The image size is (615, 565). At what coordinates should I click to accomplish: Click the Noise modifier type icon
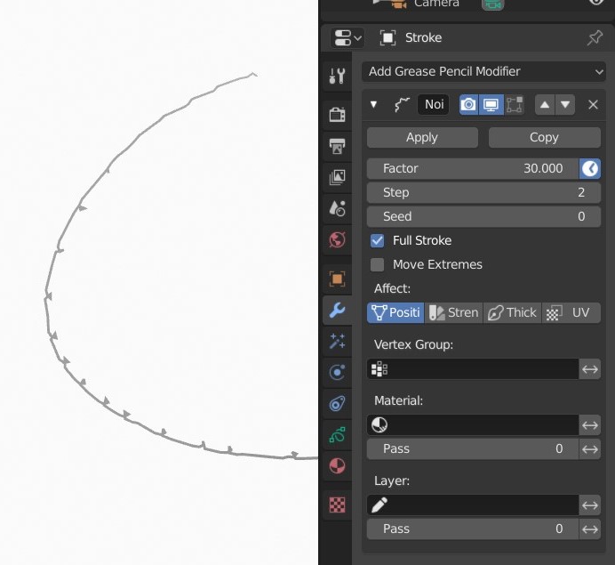401,105
